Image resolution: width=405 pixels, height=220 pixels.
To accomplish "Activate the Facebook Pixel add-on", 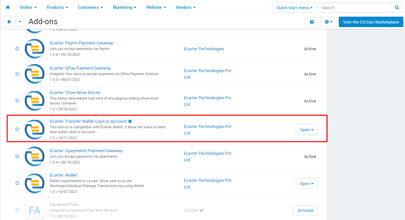I will tap(305, 210).
